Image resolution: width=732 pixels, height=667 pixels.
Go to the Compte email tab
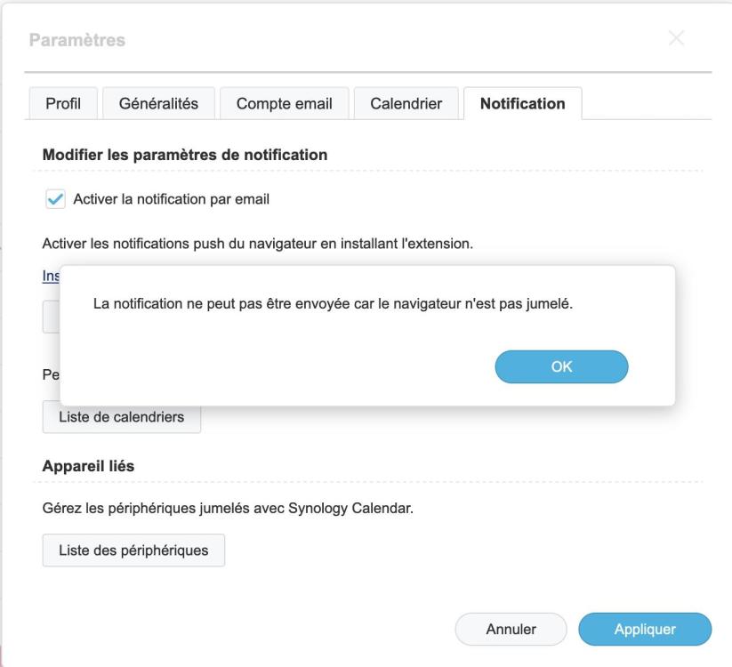coord(284,104)
